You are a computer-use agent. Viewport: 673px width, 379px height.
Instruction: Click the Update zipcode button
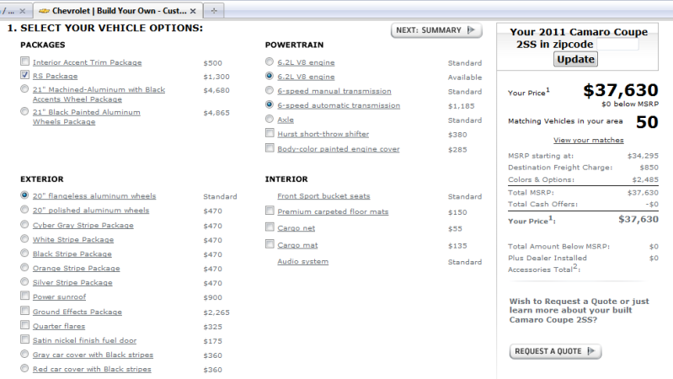pyautogui.click(x=575, y=59)
